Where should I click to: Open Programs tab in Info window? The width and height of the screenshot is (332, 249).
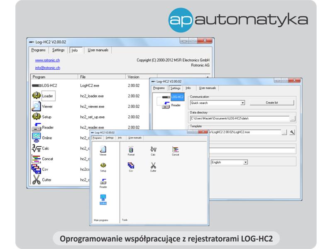pyautogui.click(x=38, y=50)
